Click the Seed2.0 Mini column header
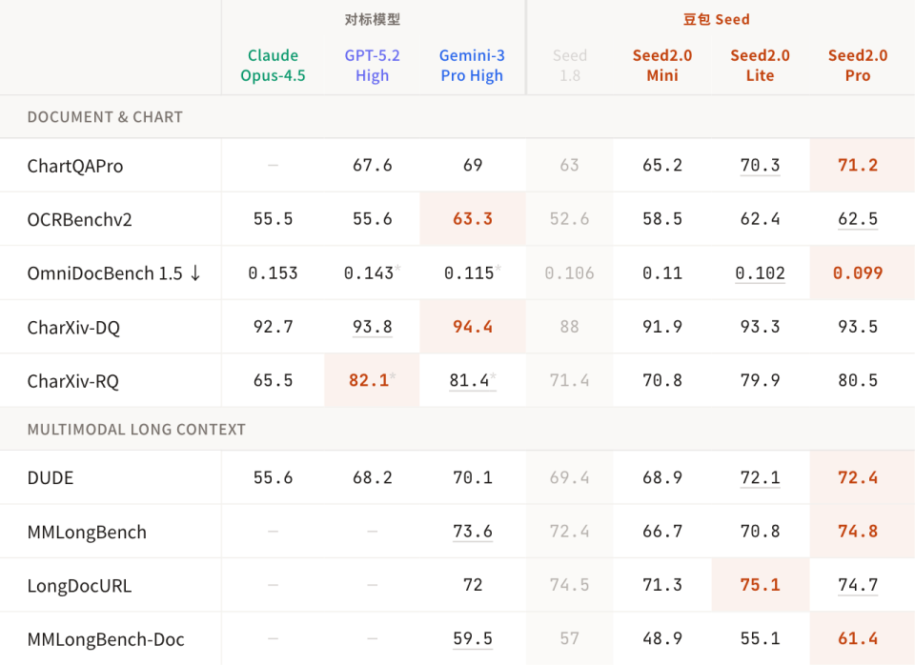This screenshot has height=665, width=915. coord(662,66)
